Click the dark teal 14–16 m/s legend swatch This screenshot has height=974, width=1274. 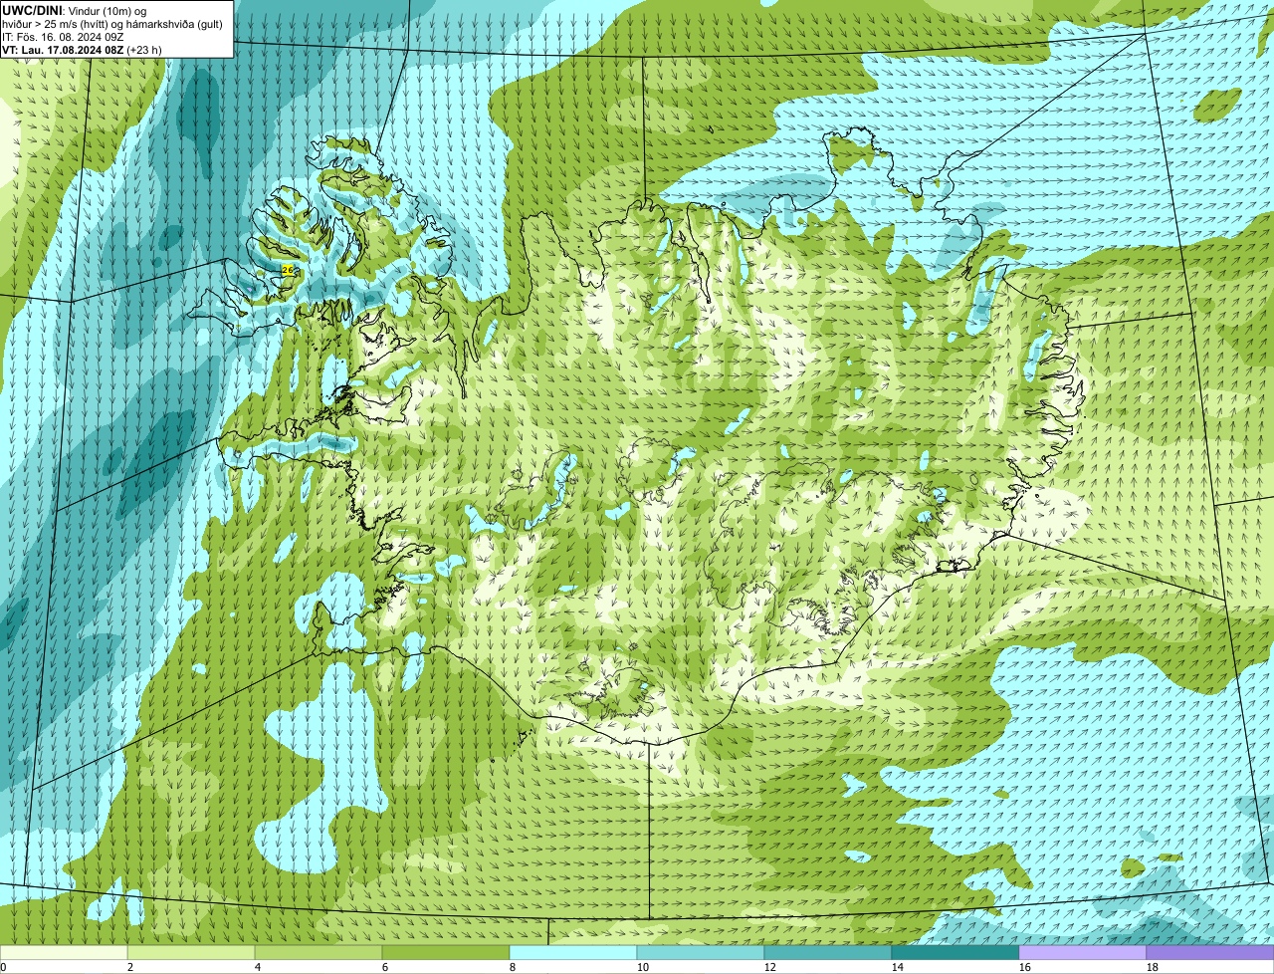pyautogui.click(x=955, y=952)
